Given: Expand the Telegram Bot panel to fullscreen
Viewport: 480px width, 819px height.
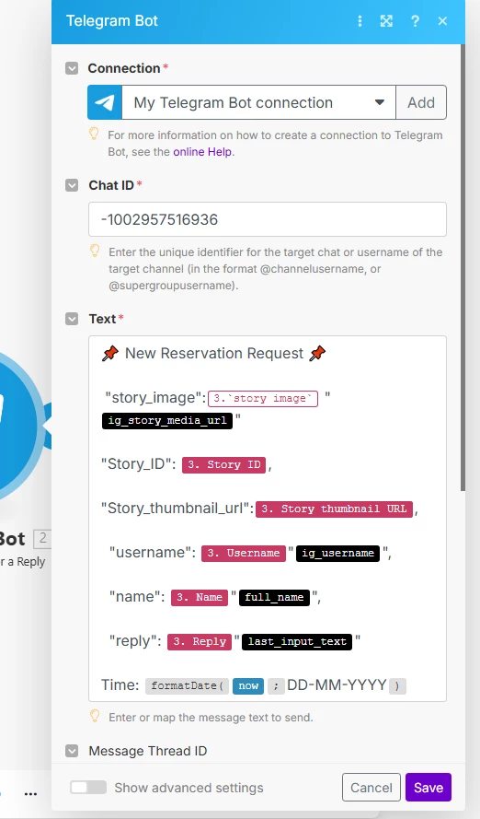Looking at the screenshot, I should 386,21.
